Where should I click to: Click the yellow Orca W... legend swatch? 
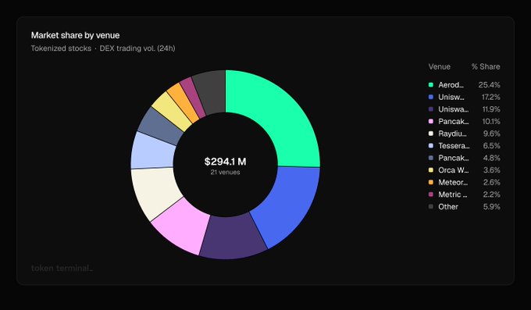click(431, 170)
